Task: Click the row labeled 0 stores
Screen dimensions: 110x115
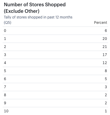Action: (55, 31)
